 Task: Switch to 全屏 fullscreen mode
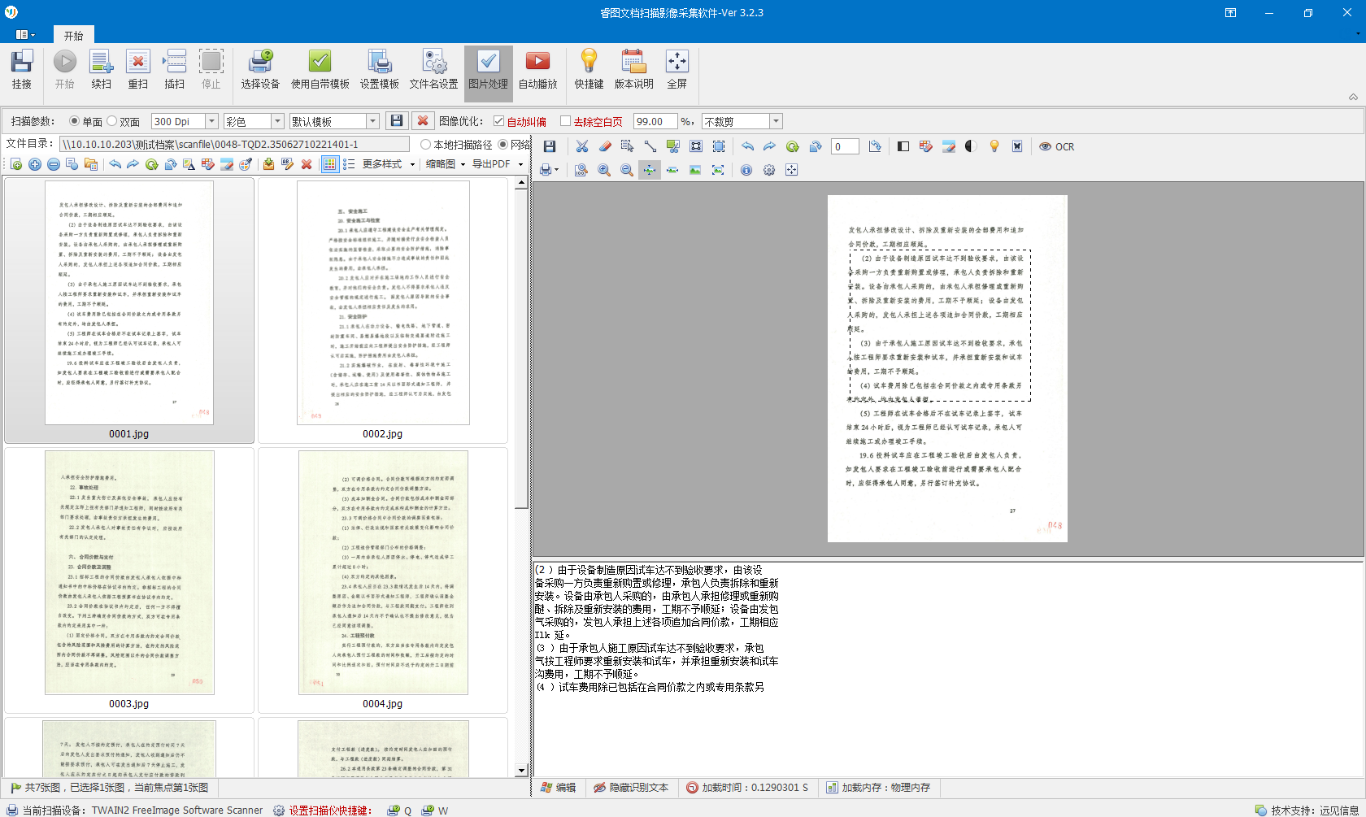click(x=677, y=69)
